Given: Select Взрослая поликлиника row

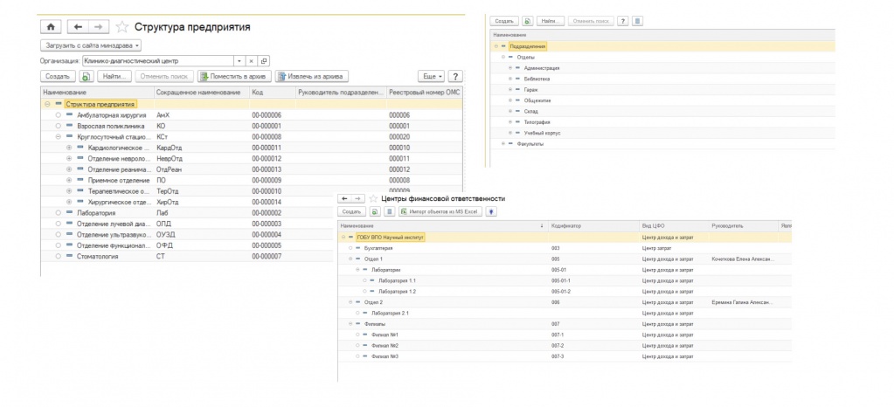Looking at the screenshot, I should [x=252, y=126].
